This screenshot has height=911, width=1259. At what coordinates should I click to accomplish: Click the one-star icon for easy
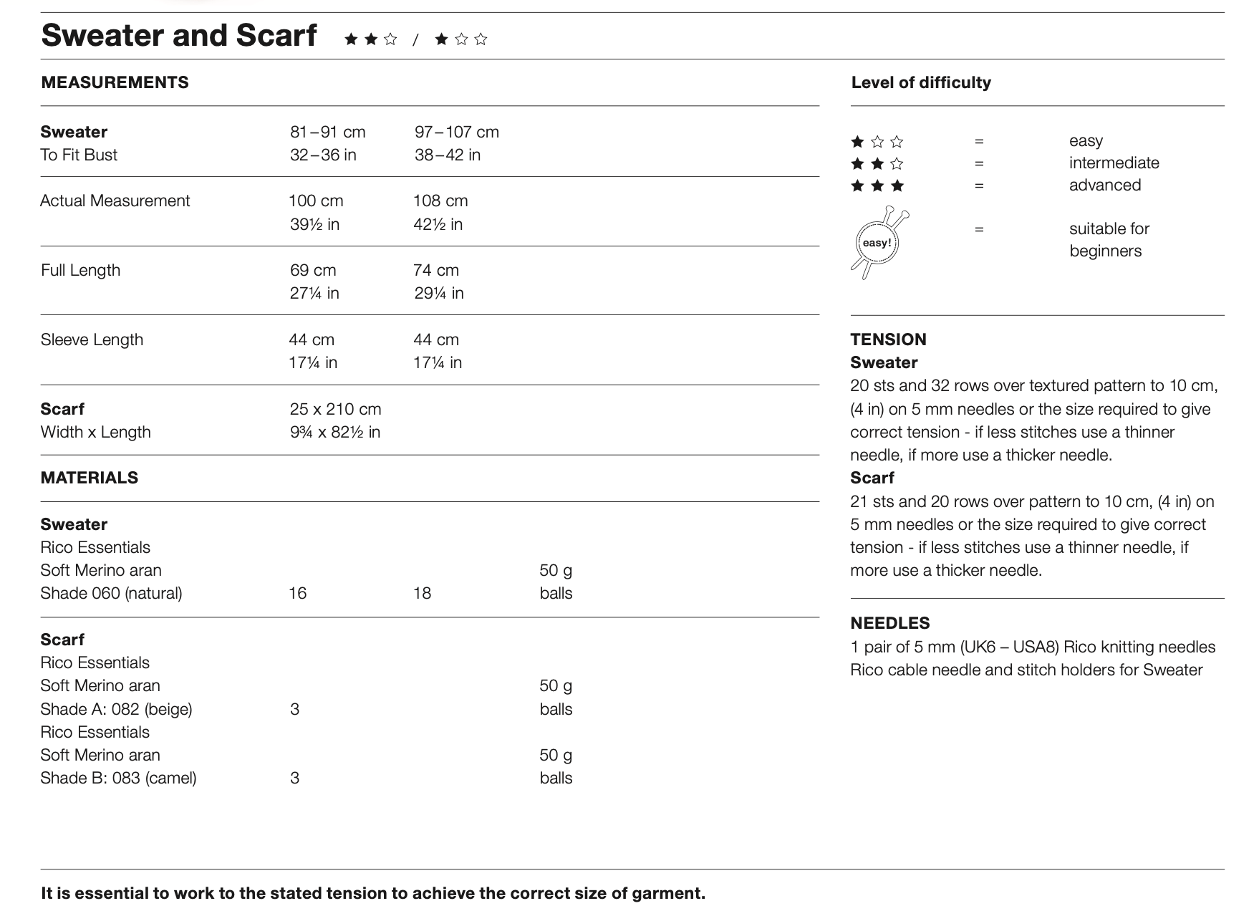click(x=877, y=142)
